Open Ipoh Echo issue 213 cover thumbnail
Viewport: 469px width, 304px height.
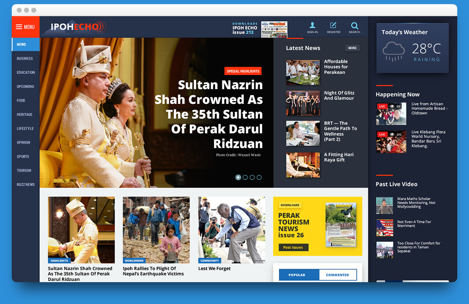(x=274, y=29)
